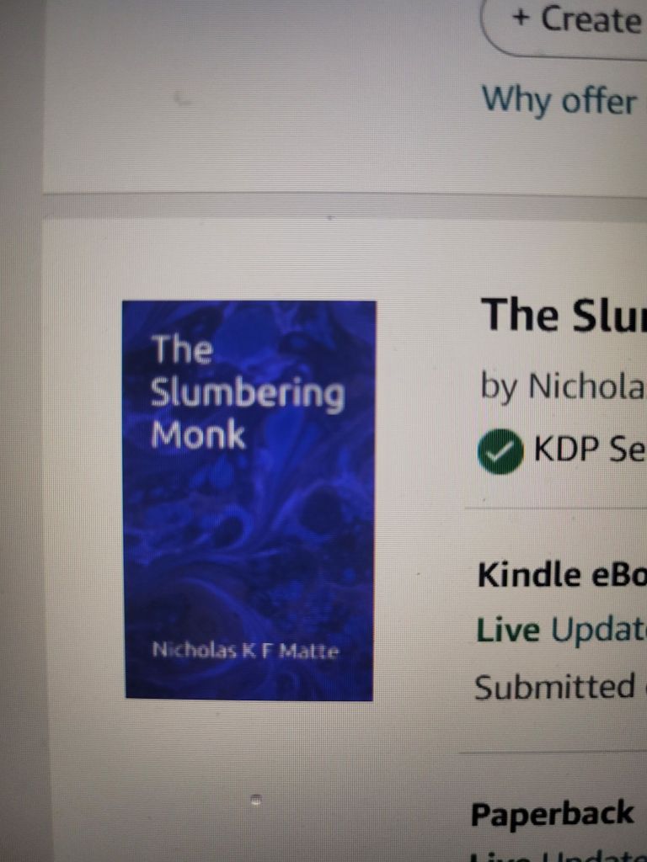Open the book title heading "The Slu…"
Screen dimensions: 647x862
564,315
